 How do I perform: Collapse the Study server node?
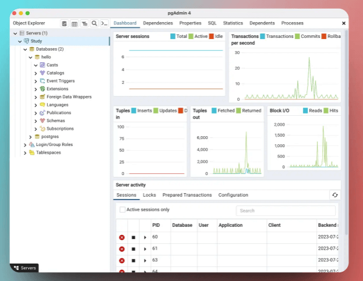(20, 41)
